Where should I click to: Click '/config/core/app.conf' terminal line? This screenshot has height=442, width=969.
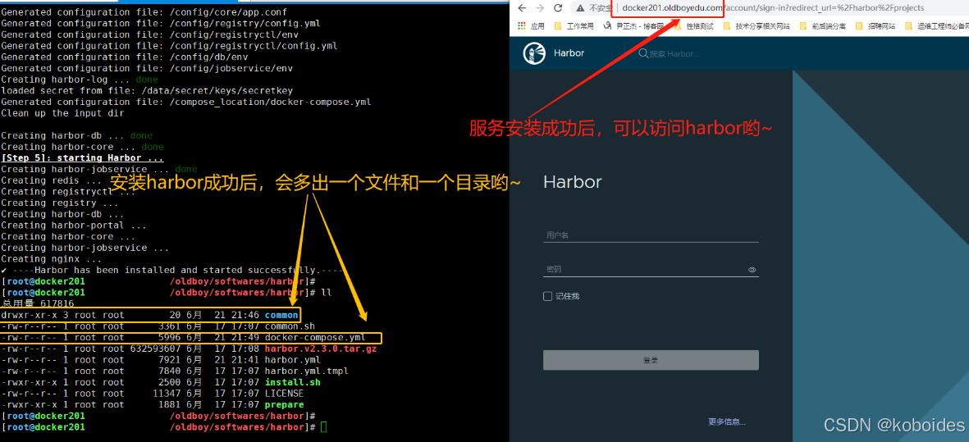[x=144, y=11]
